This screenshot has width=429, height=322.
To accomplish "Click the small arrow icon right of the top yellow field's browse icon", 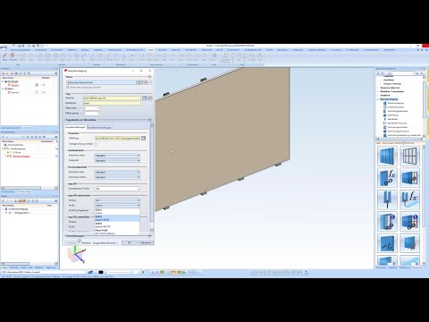I will 150,97.
